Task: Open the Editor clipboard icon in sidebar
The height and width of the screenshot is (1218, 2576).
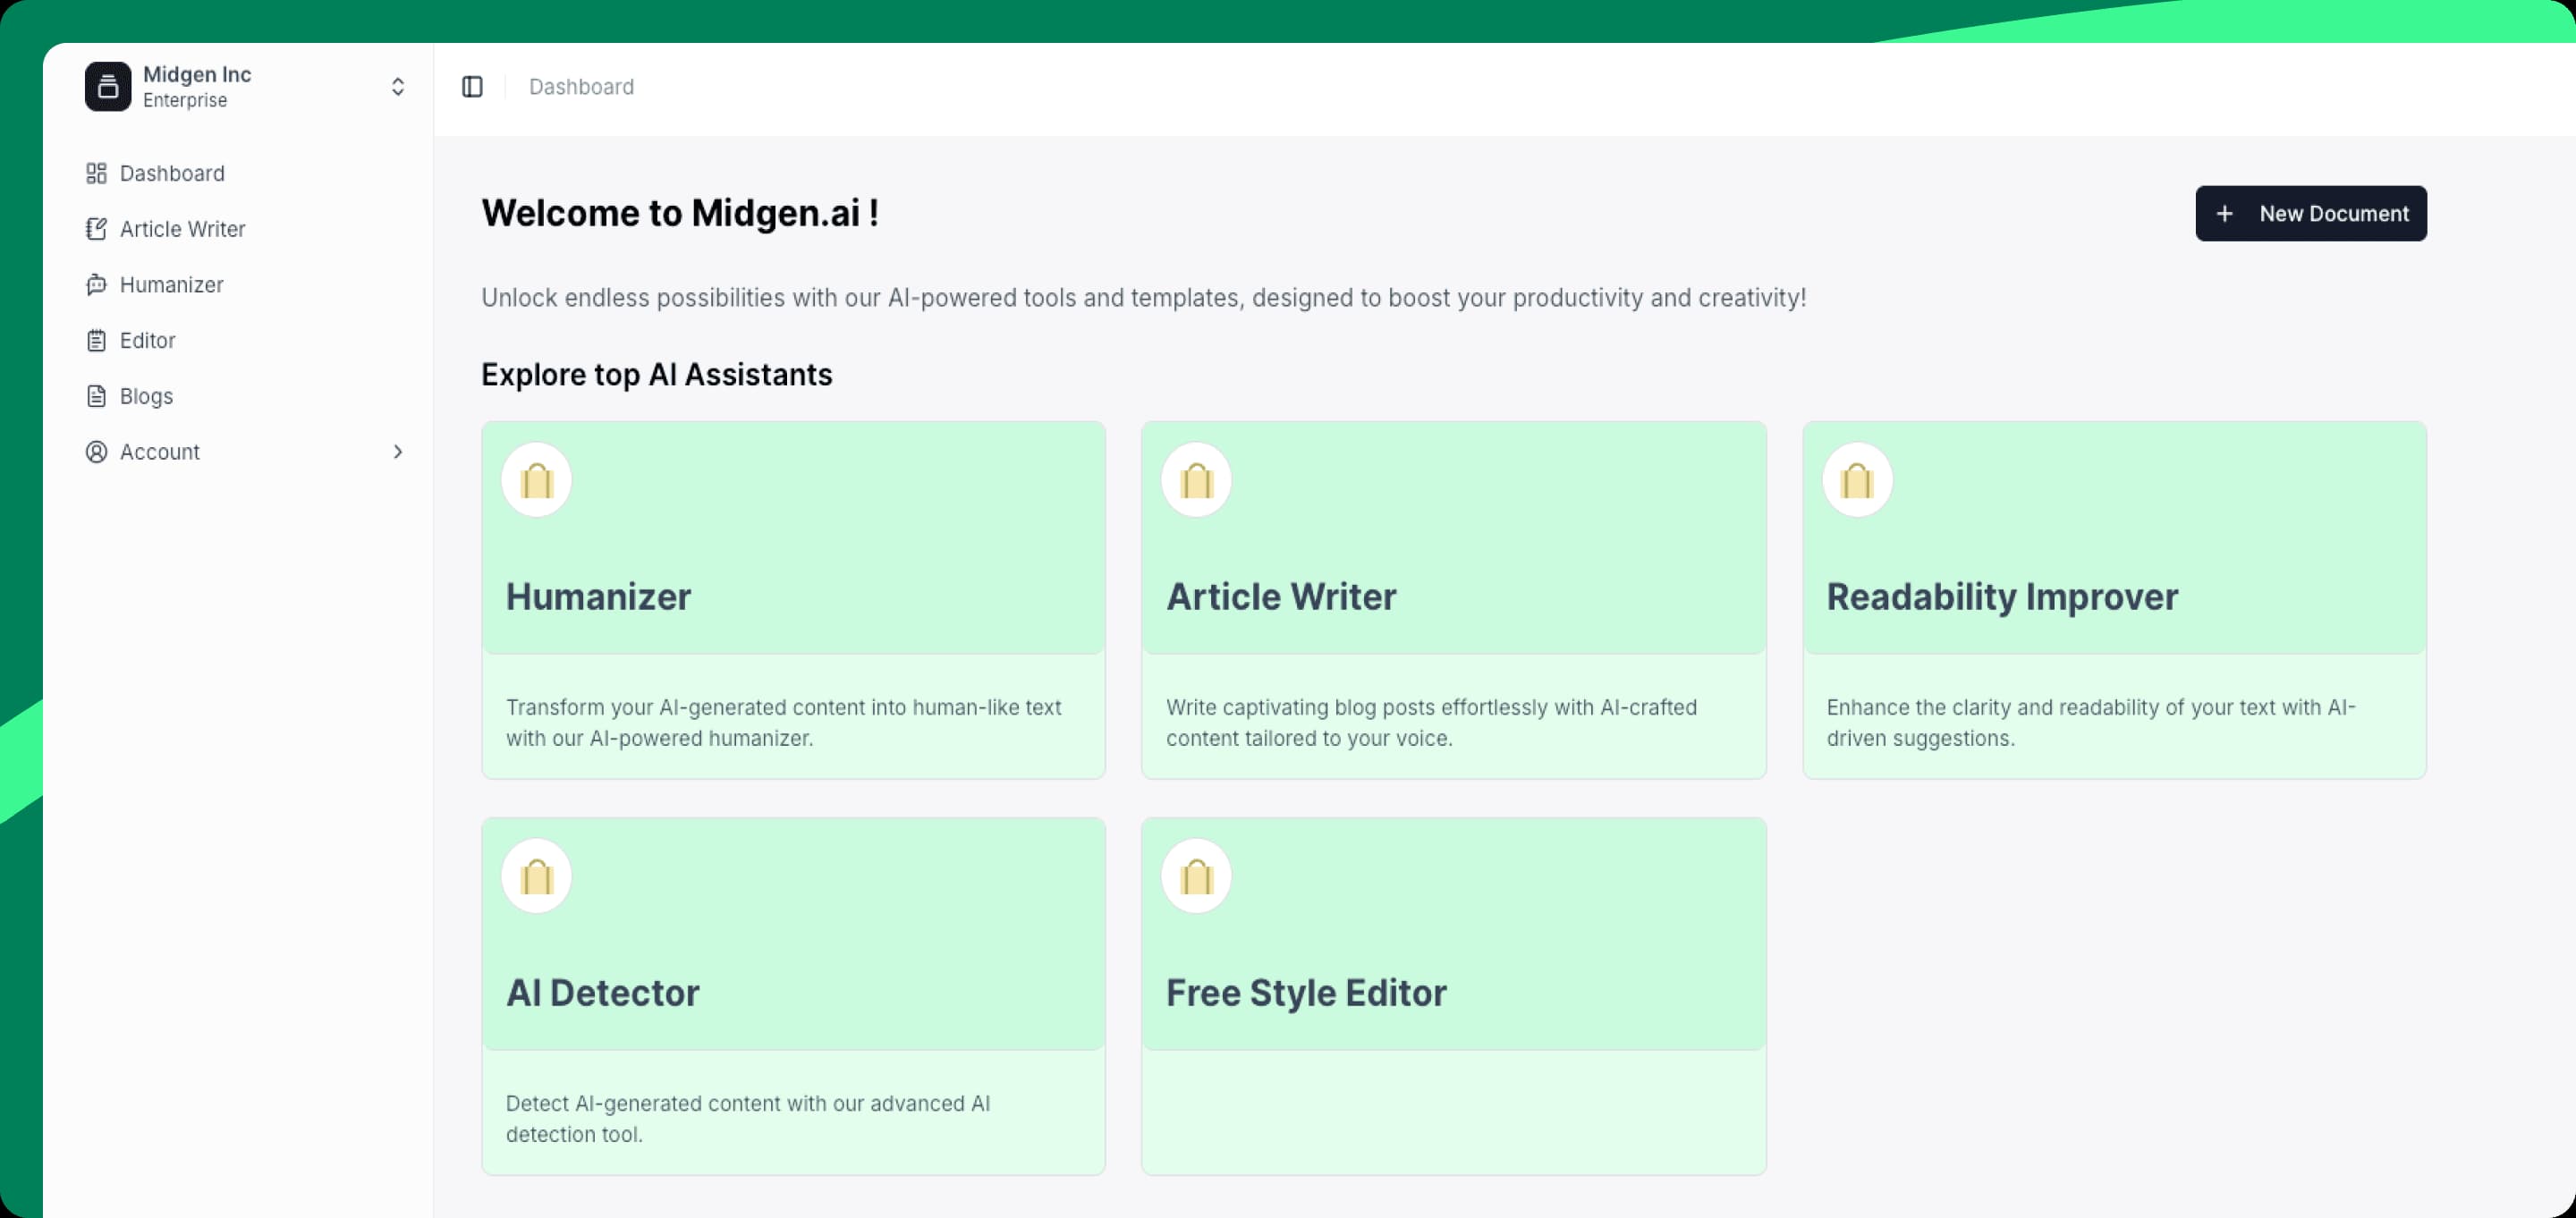Action: (96, 340)
